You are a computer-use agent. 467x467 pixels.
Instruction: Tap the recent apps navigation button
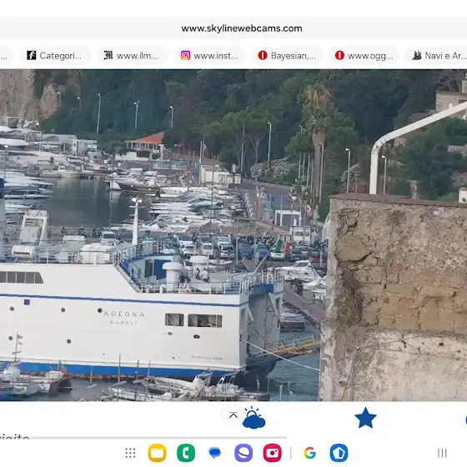coord(442,454)
